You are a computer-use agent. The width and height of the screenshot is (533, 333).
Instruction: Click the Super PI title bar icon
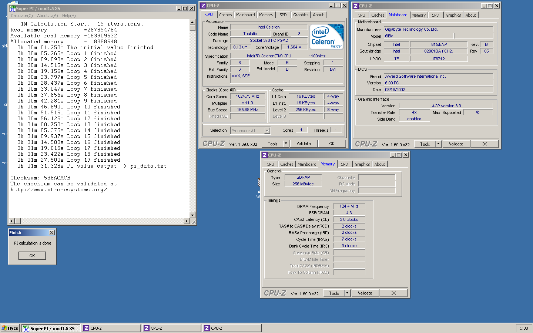click(12, 8)
